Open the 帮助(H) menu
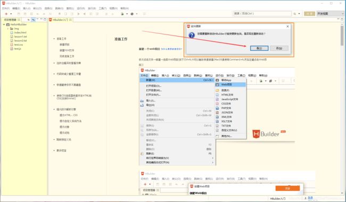 point(125,8)
